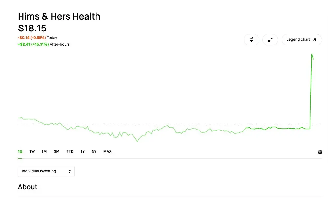Switch to the 1M time range
The image size is (328, 200).
[44, 151]
